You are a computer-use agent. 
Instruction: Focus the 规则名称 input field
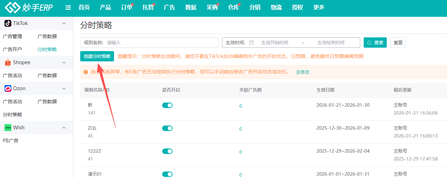coord(149,43)
